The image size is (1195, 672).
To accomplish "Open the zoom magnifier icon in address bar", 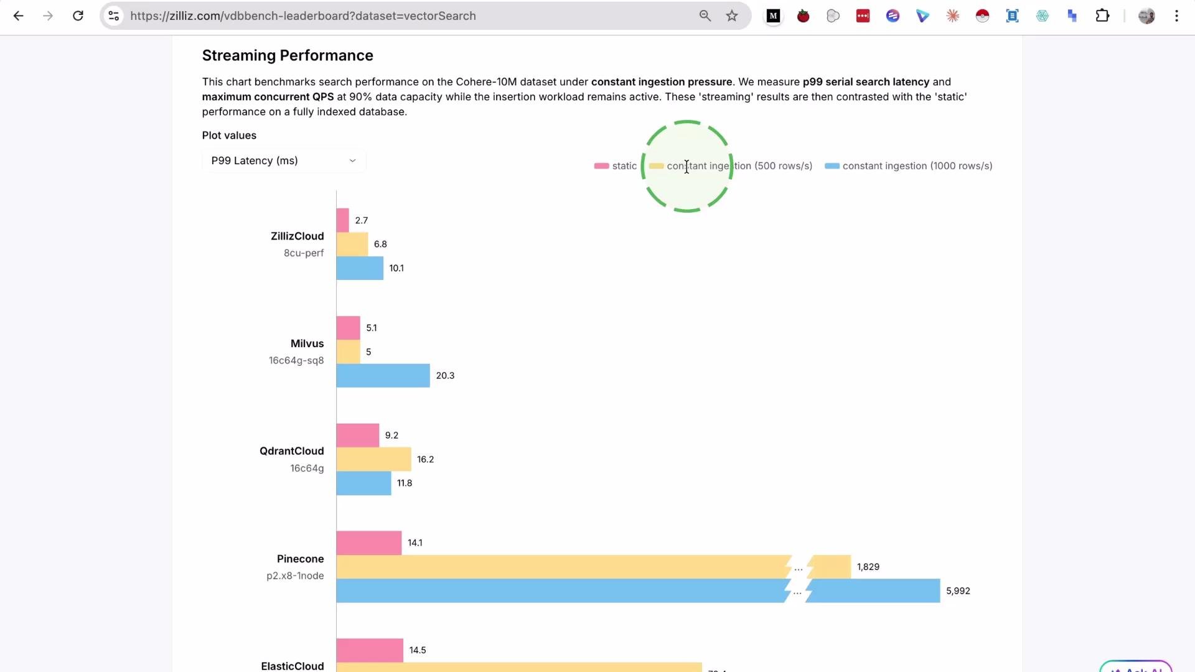I will (x=705, y=16).
